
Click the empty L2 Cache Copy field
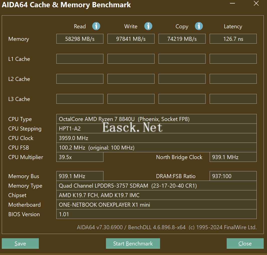[182, 79]
